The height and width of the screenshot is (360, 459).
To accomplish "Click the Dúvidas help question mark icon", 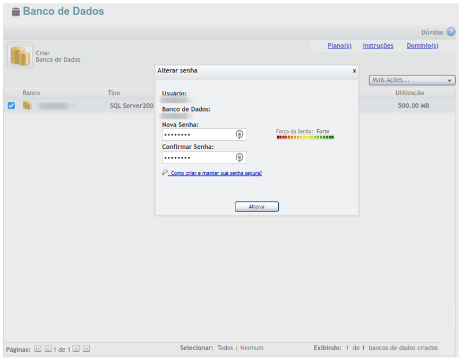I will (450, 32).
